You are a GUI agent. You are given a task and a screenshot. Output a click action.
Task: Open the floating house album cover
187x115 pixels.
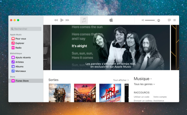click(x=60, y=93)
